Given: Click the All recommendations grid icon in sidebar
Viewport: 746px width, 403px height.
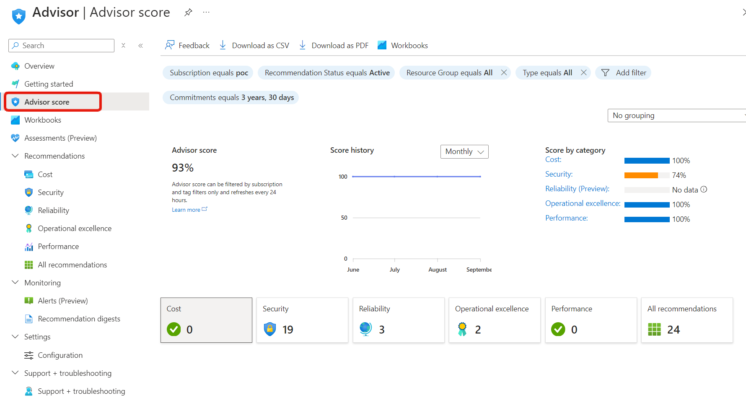Looking at the screenshot, I should click(29, 265).
